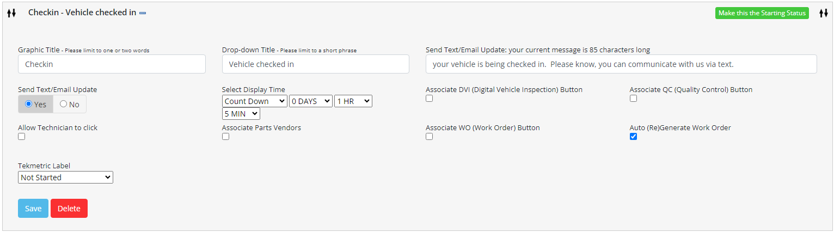Check Associate WO (Work Order) Button
Viewport: 834px width, 232px height.
[429, 137]
